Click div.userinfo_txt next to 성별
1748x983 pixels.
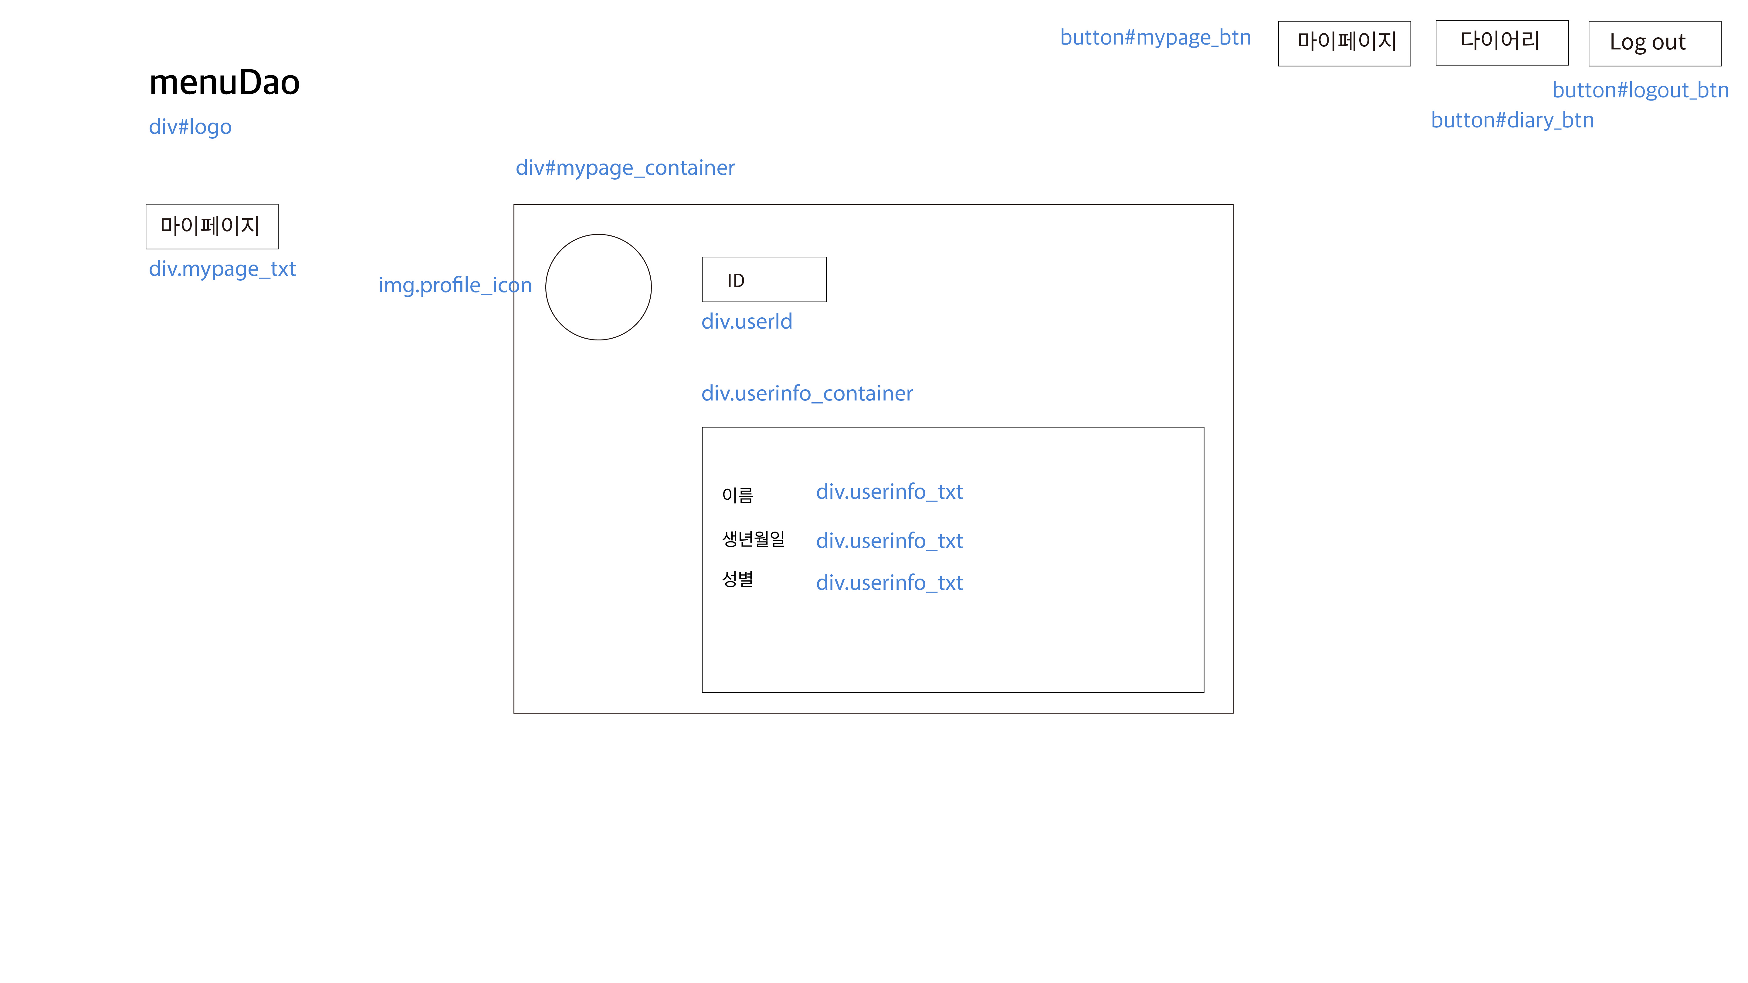889,583
